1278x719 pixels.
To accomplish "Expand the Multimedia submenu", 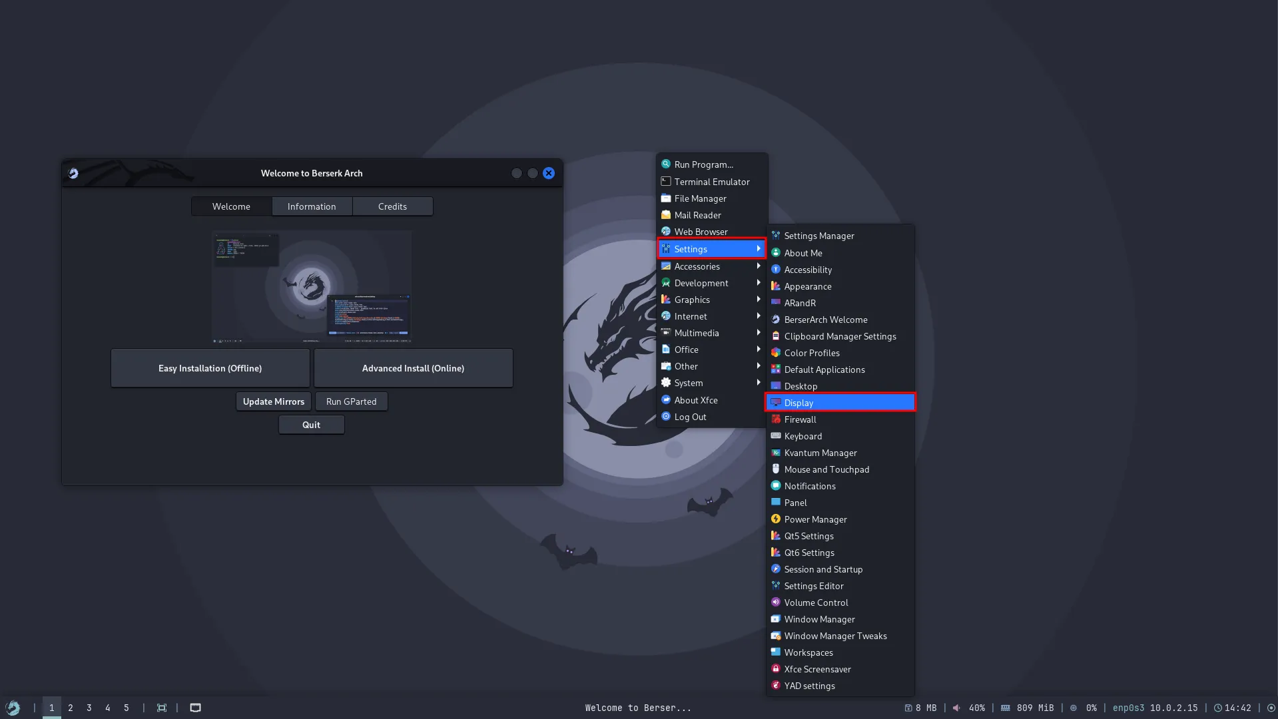I will click(697, 333).
